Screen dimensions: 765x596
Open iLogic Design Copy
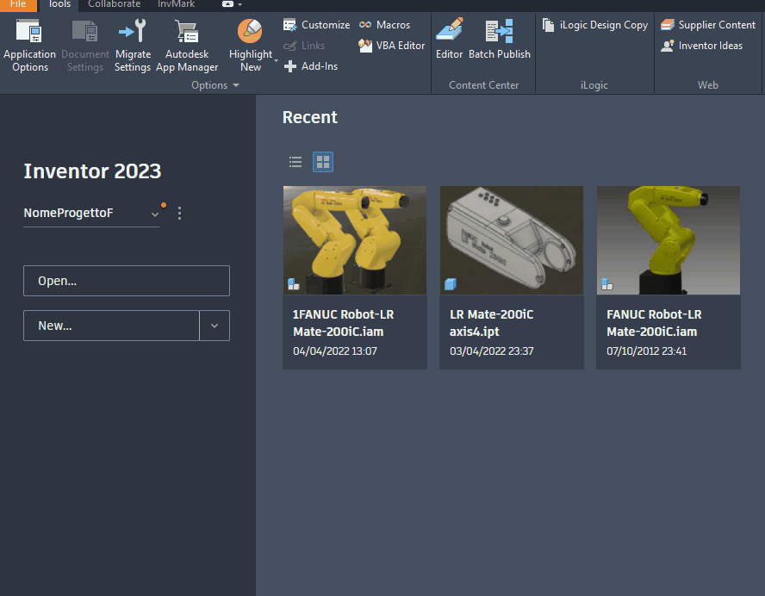click(594, 25)
